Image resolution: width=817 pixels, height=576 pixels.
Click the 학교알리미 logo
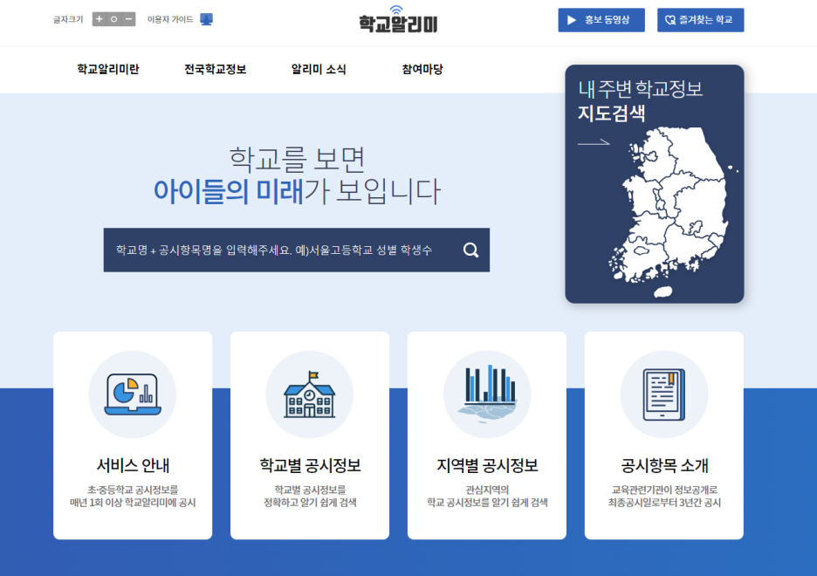[x=398, y=20]
